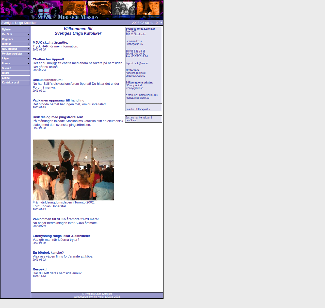Image resolution: width=325 pixels, height=308 pixels.
Task: Click the Kontakta oss! menu item
Action: click(15, 83)
